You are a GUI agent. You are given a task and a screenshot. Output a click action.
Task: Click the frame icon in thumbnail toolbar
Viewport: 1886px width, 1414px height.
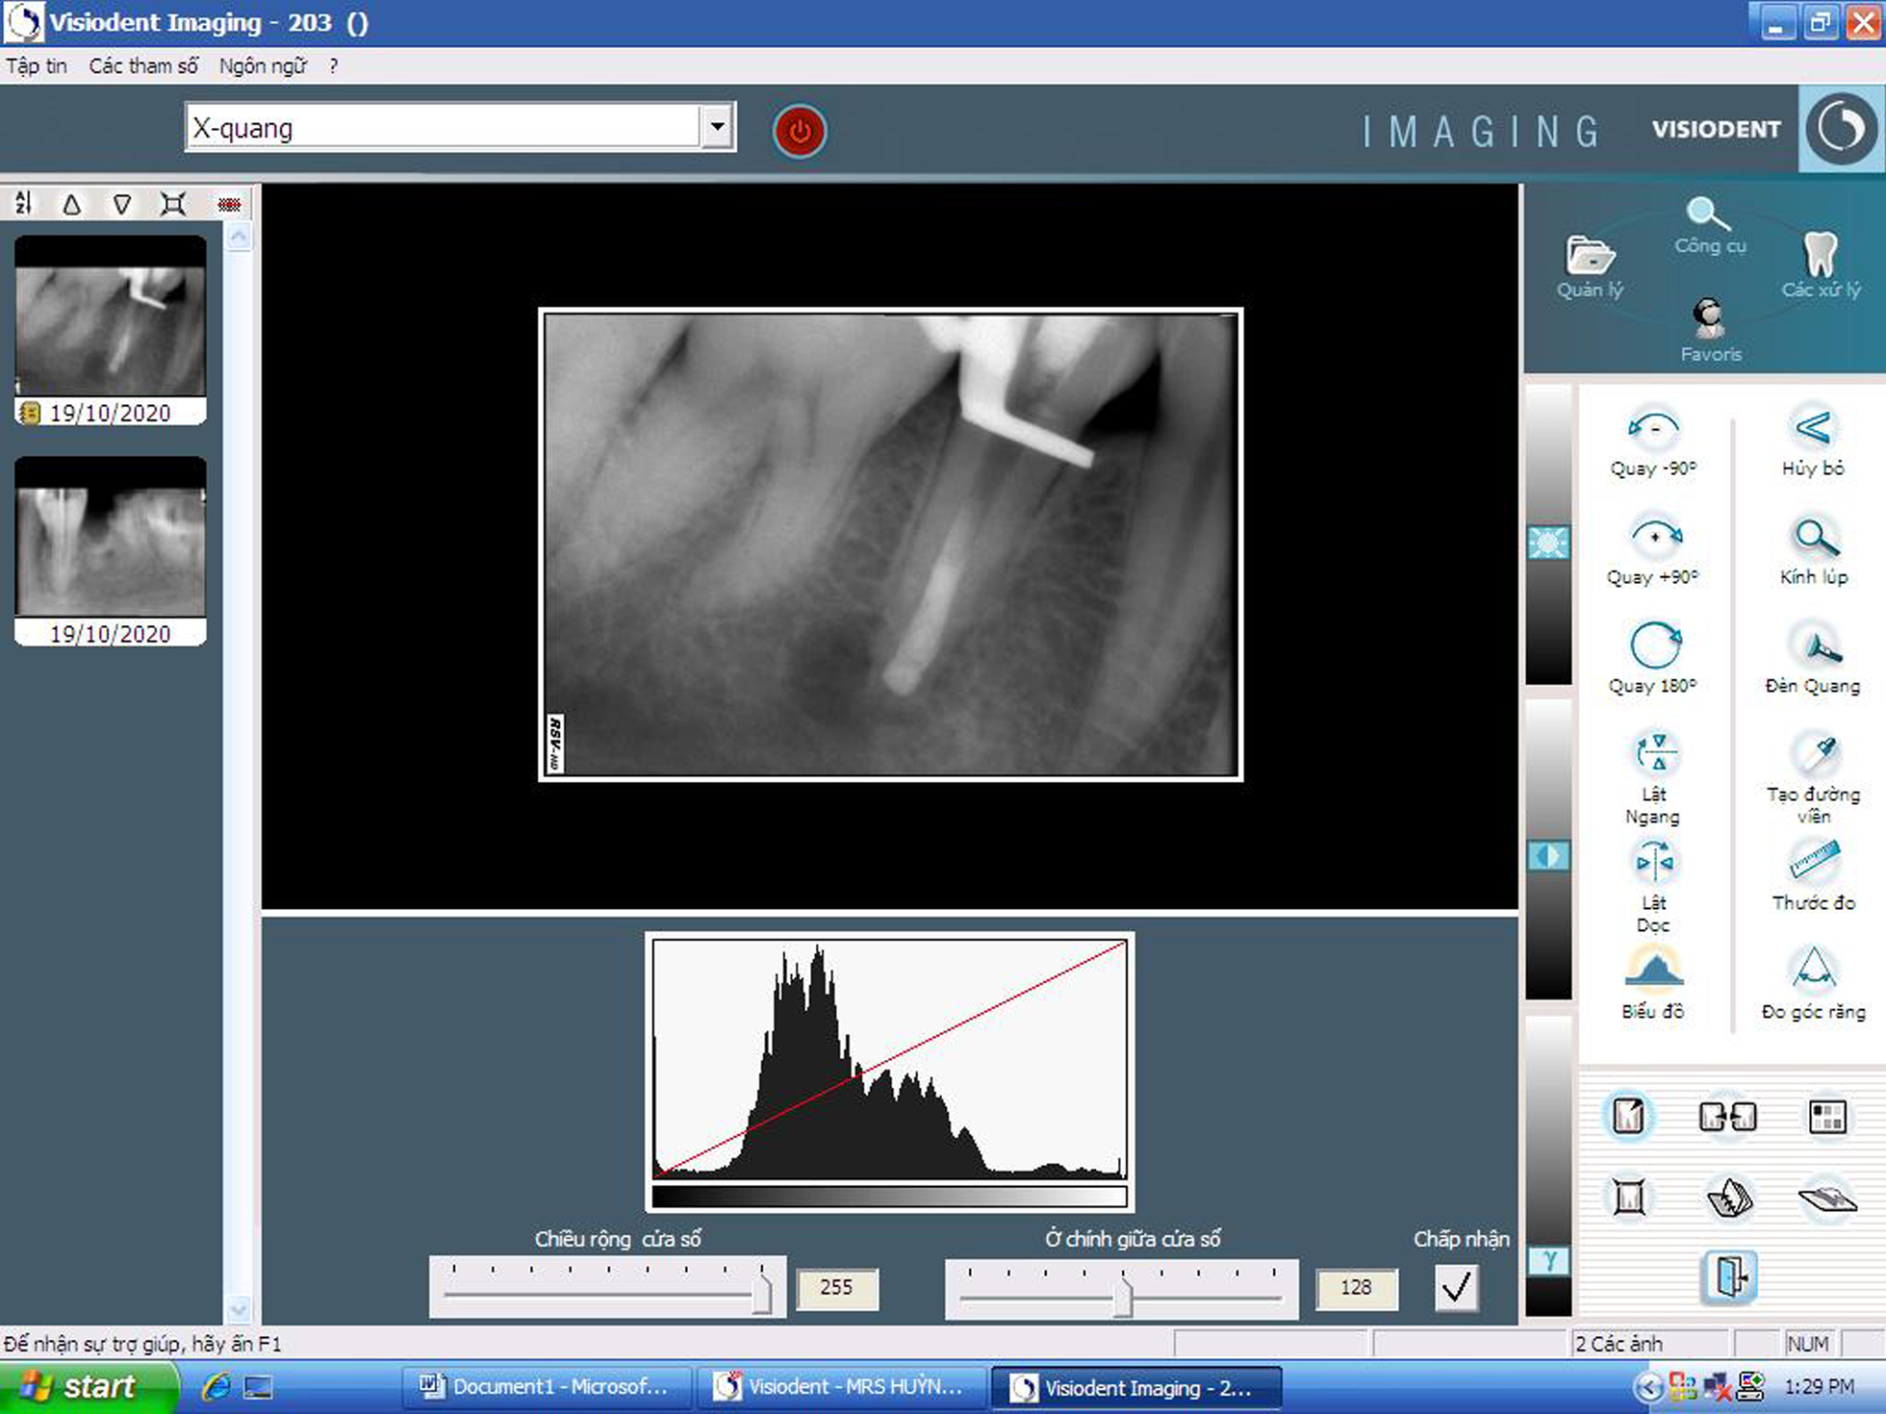(x=173, y=204)
